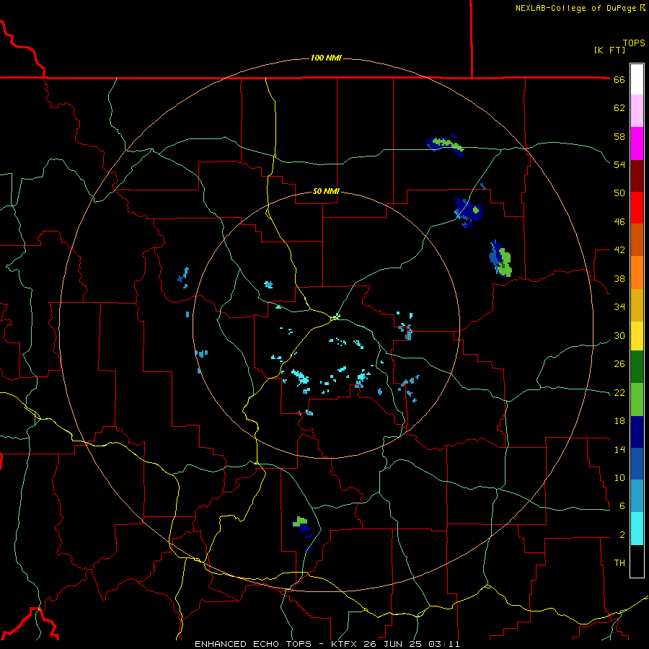Click the black TH legend band

637,561
